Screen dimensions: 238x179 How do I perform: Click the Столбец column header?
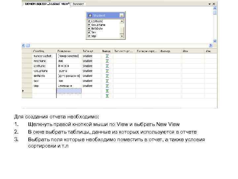[44, 51]
